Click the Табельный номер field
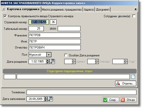This screenshot has height=108, width=142. tap(36, 29)
